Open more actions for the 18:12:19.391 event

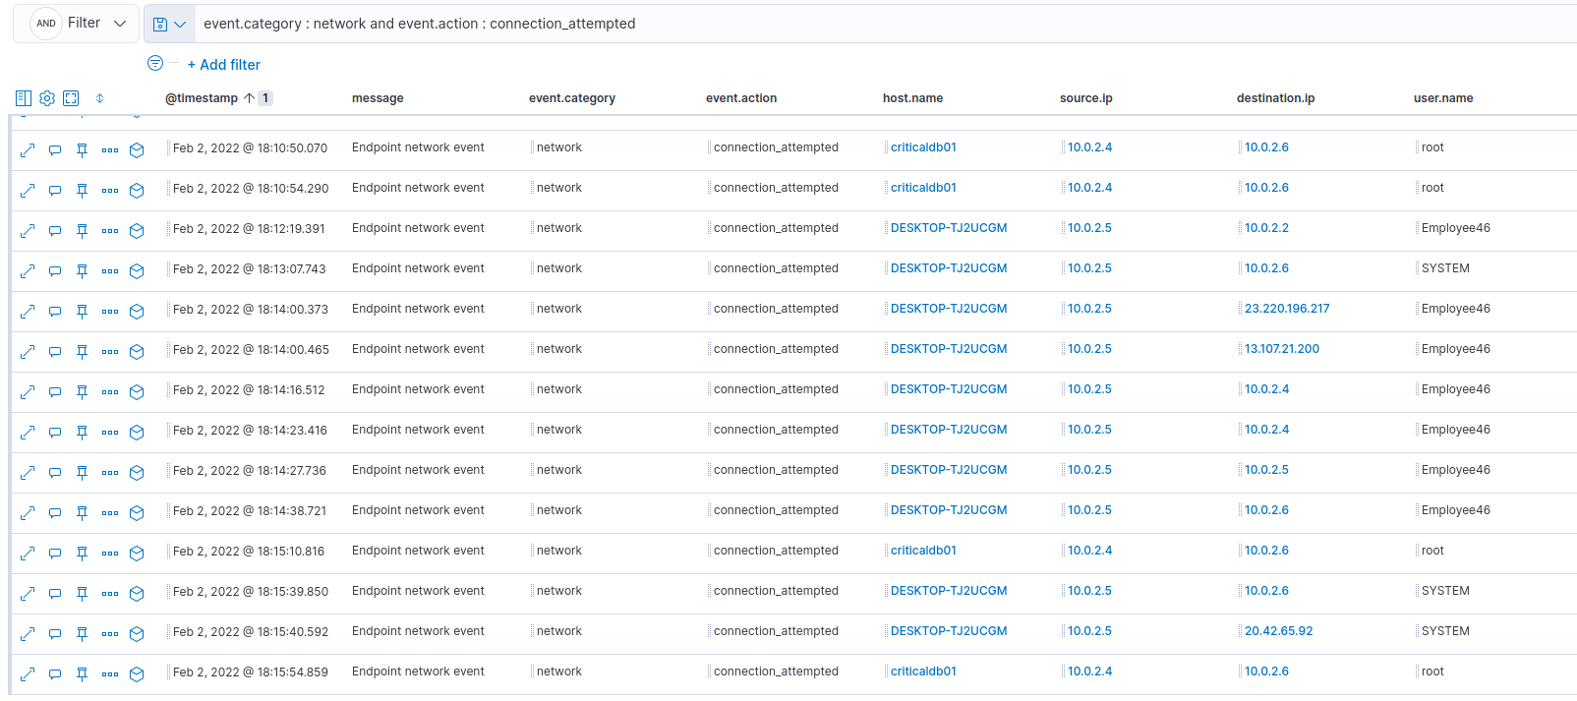[x=110, y=231]
